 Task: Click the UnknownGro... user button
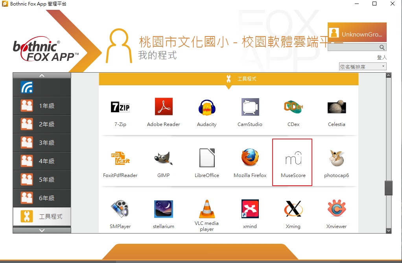(357, 33)
